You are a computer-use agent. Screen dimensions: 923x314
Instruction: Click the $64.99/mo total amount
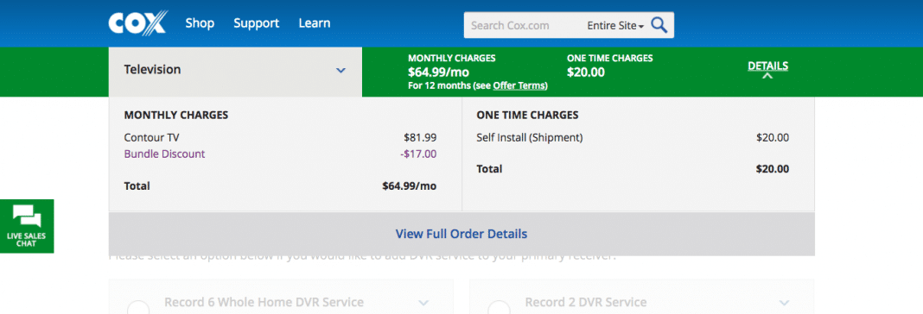(x=409, y=186)
